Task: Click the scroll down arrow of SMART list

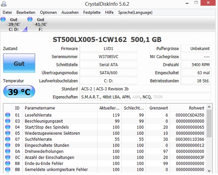Action: [209, 171]
